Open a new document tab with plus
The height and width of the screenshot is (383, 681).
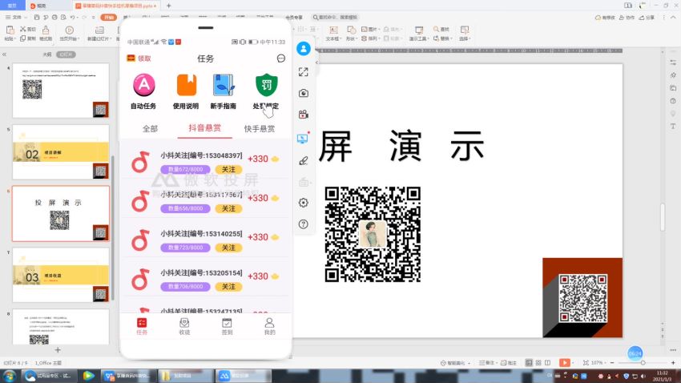point(168,6)
